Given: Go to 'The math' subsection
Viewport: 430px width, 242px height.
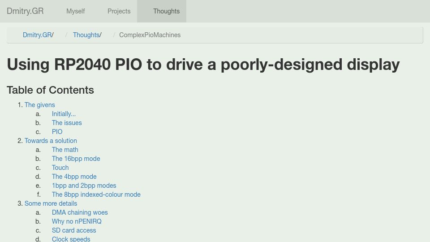Looking at the screenshot, I should click(65, 150).
